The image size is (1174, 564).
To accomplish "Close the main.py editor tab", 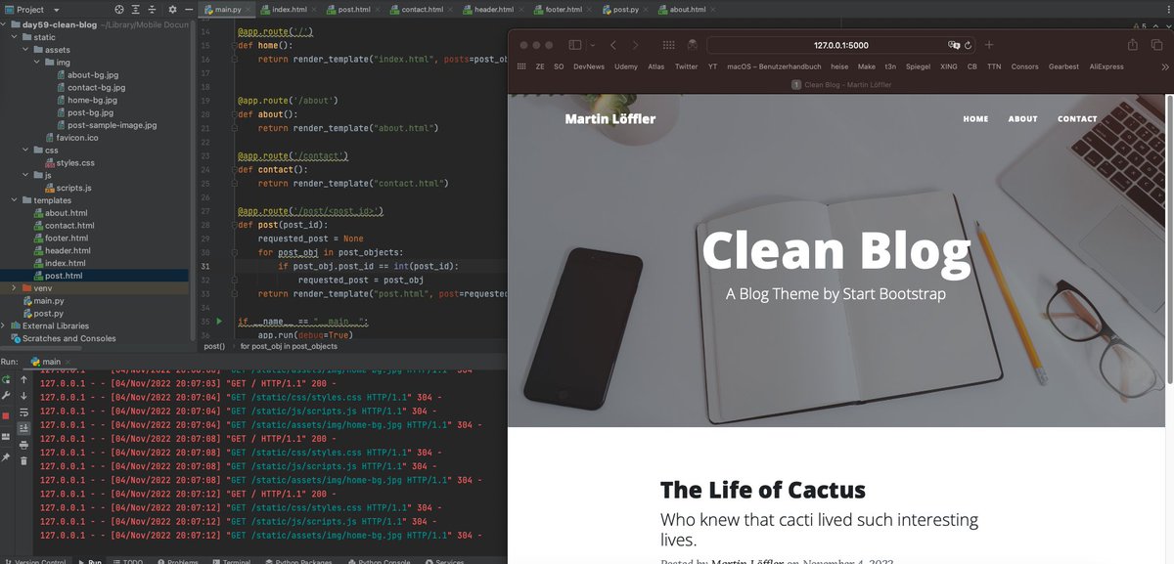I will tap(249, 9).
